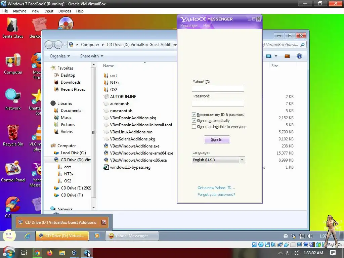This screenshot has height=258, width=344.
Task: Click the Sign In button
Action: [217, 139]
